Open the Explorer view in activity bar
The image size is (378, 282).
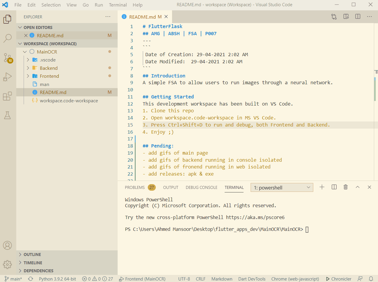point(7,19)
